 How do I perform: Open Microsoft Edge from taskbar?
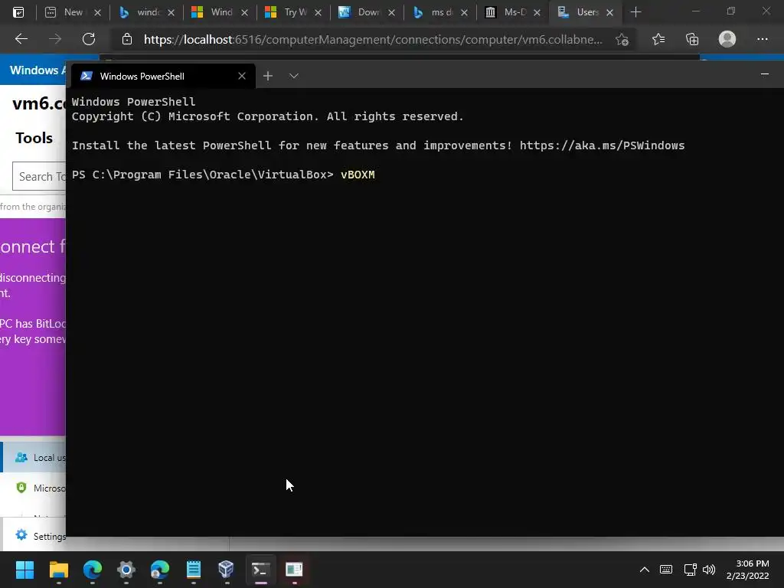click(93, 570)
